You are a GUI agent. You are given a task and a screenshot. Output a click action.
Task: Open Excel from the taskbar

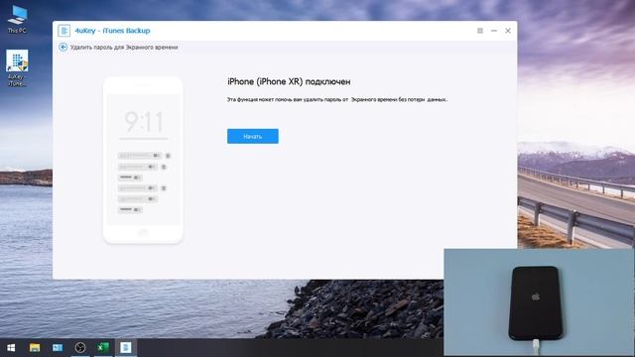tap(103, 348)
